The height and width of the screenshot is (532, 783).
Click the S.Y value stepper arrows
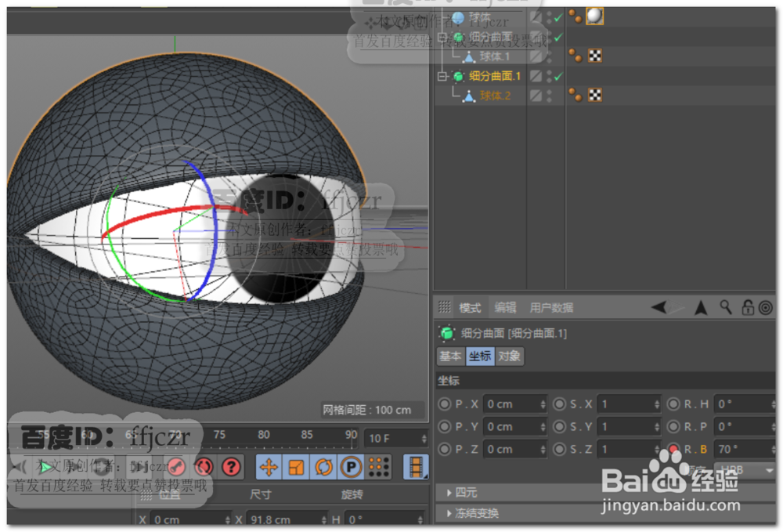coord(657,426)
